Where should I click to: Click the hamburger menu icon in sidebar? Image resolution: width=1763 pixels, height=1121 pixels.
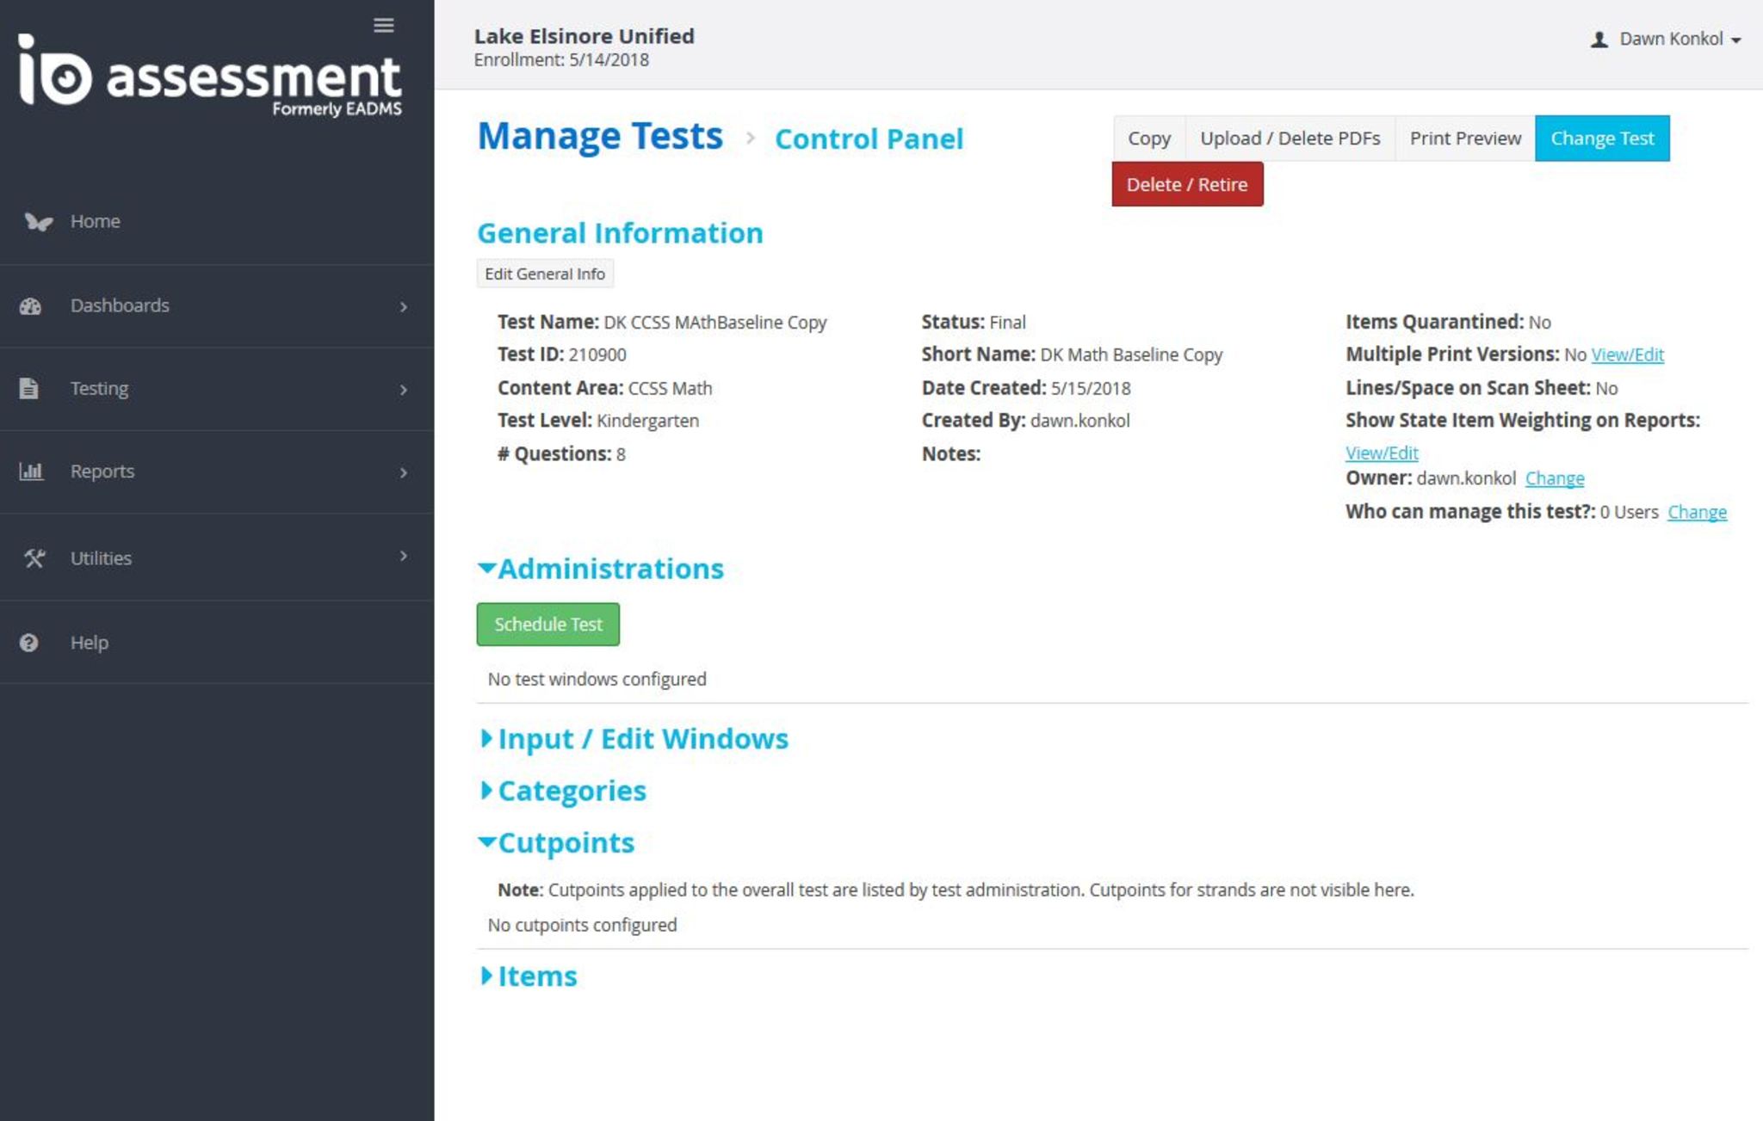[x=383, y=26]
